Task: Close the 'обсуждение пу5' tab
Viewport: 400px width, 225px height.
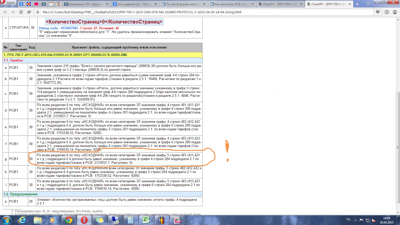Action: [156, 4]
